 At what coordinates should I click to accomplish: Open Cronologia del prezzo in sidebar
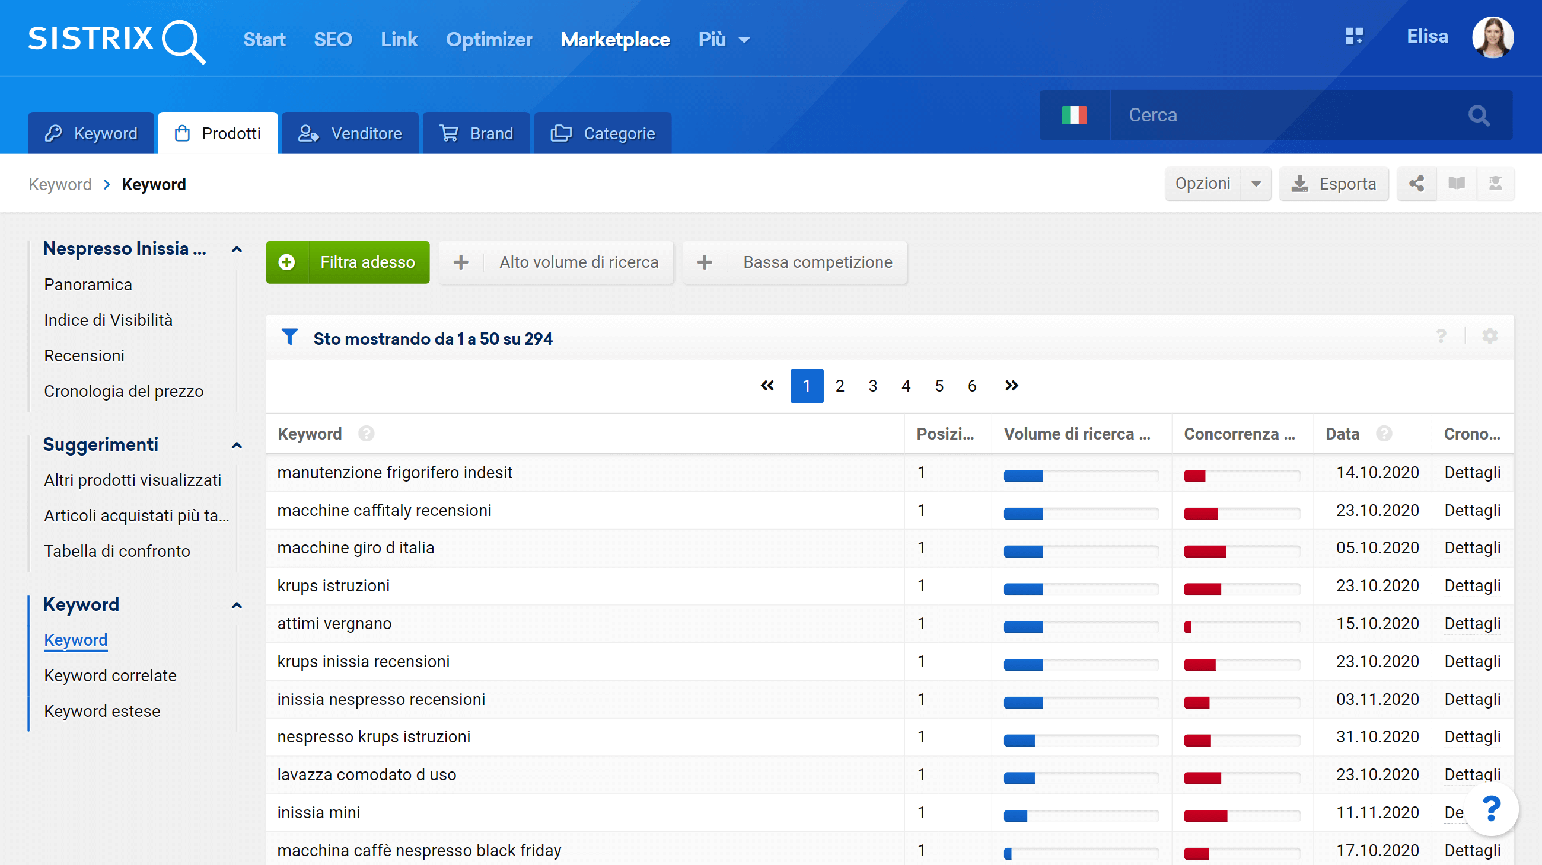coord(124,391)
